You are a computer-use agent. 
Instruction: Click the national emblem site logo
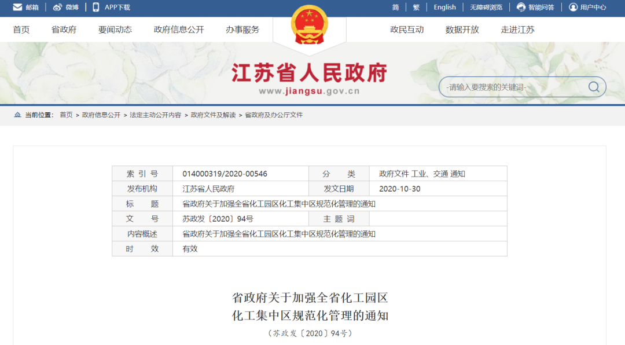[311, 23]
